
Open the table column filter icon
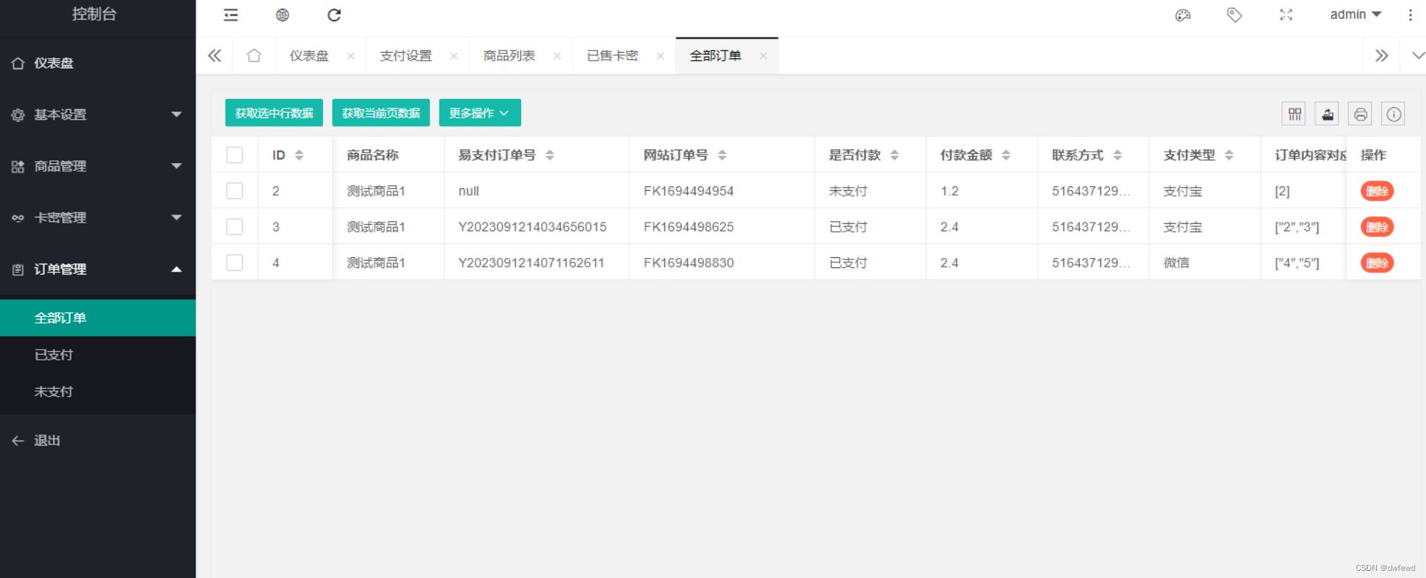(1294, 114)
